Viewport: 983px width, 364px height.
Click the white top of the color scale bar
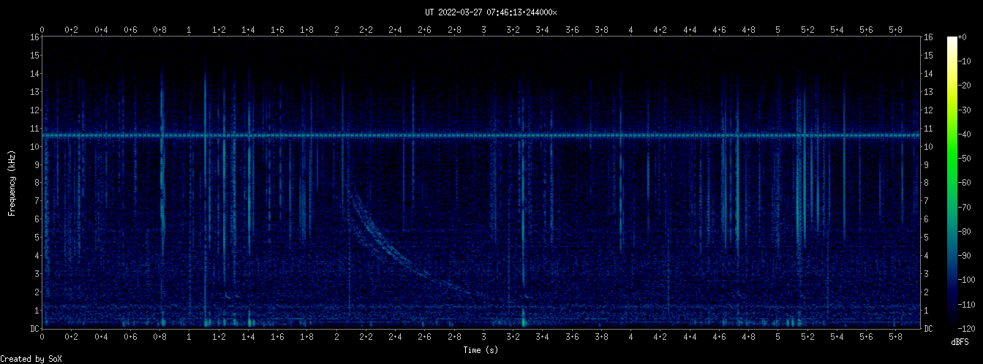(952, 41)
